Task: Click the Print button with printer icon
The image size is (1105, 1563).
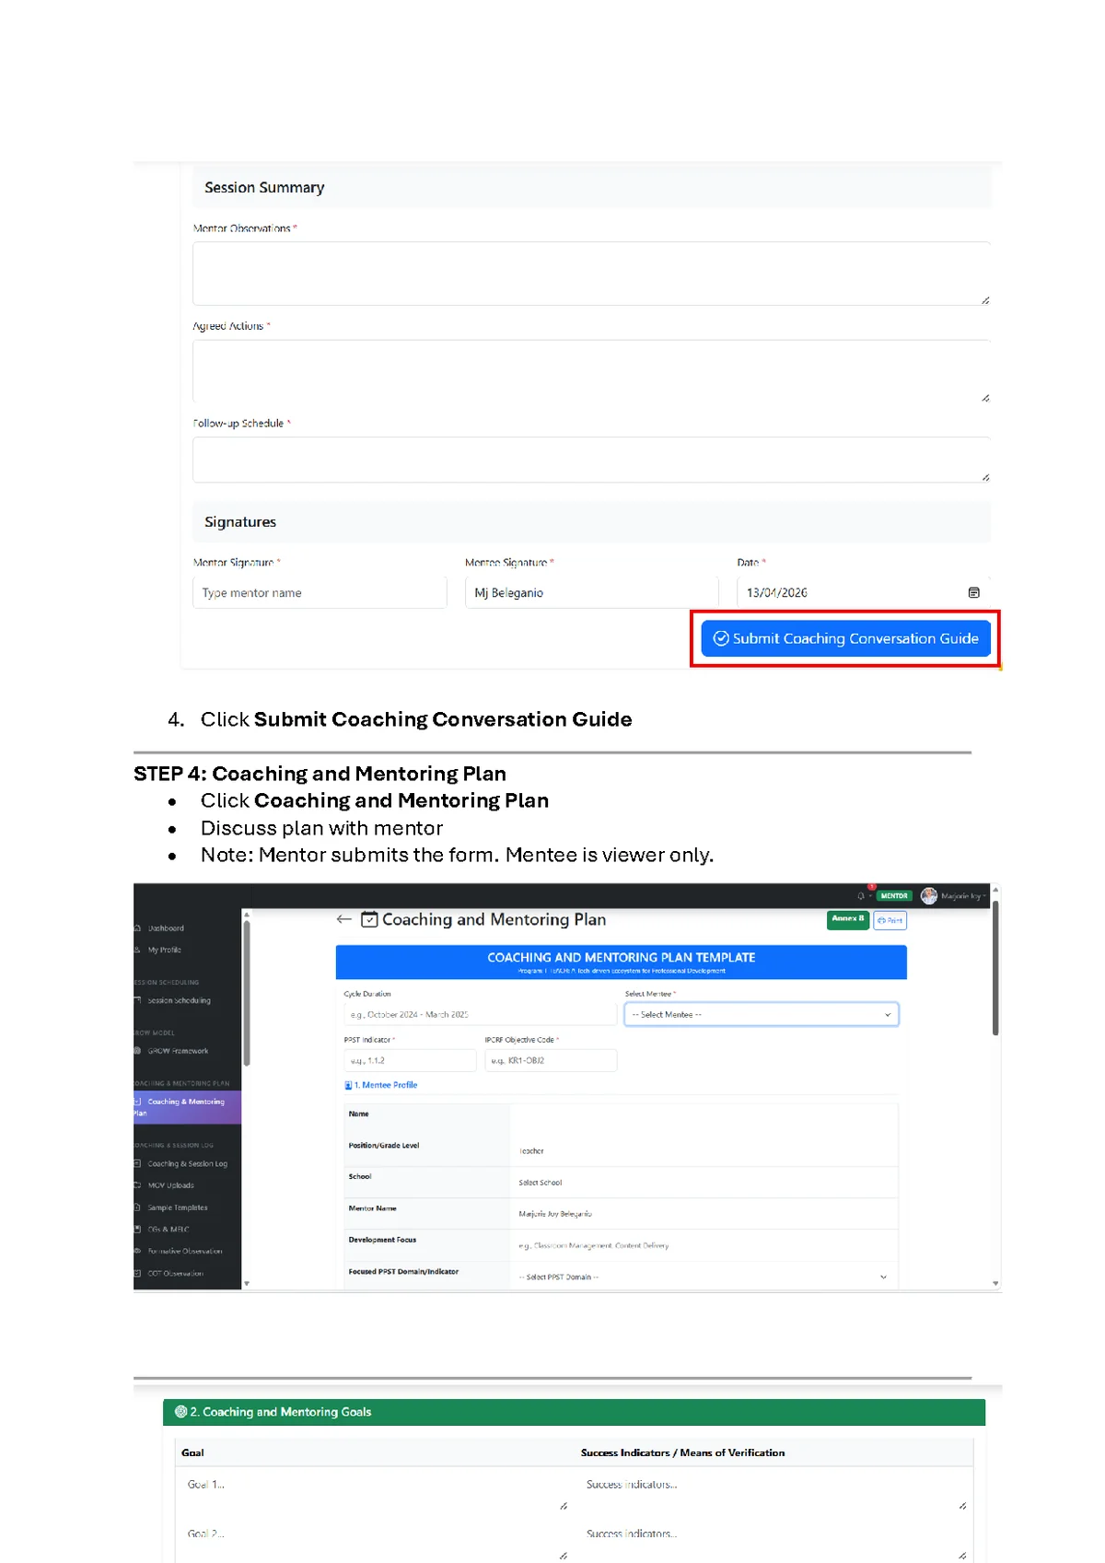Action: (x=890, y=920)
